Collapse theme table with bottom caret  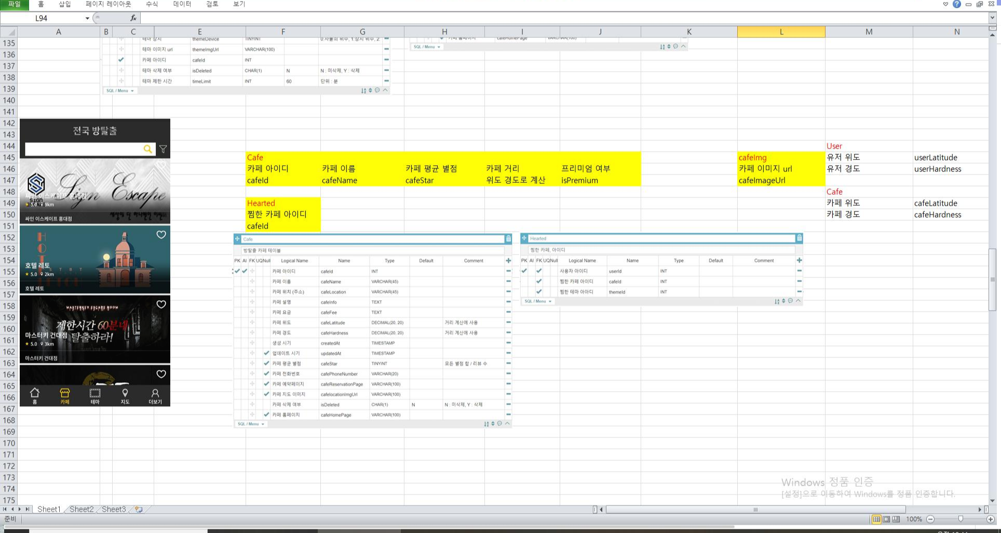click(x=385, y=90)
